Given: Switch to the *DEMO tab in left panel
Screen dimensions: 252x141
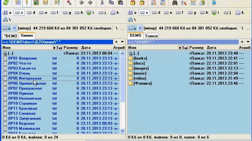Looking at the screenshot, I should (x=10, y=36).
